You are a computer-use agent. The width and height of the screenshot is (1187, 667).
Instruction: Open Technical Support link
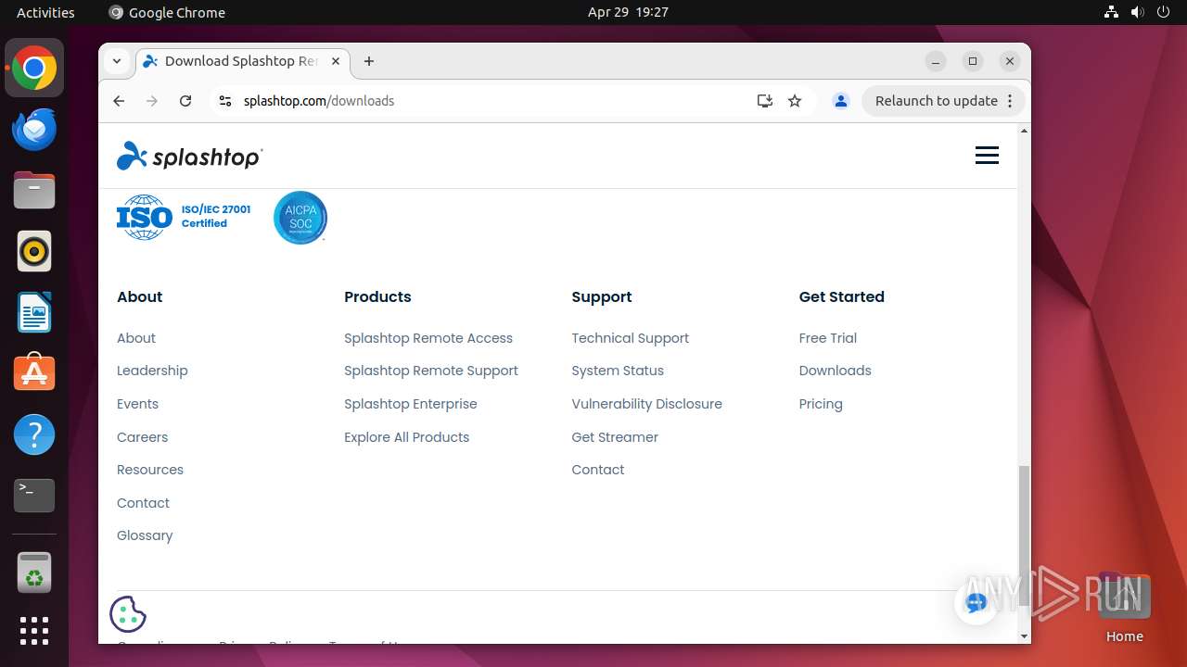pyautogui.click(x=631, y=338)
